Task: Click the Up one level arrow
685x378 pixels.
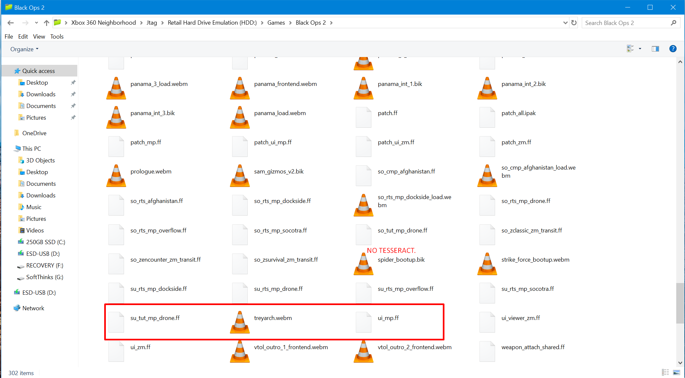Action: tap(46, 23)
